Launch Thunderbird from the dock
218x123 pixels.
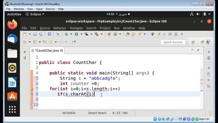point(12,39)
